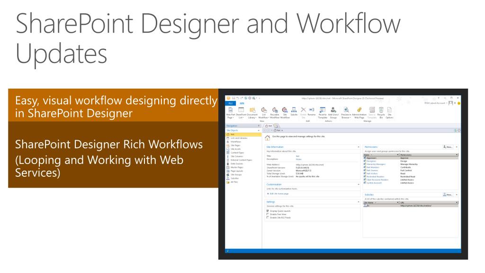Click the new blank document tab
The height and width of the screenshot is (273, 485).
[276, 126]
